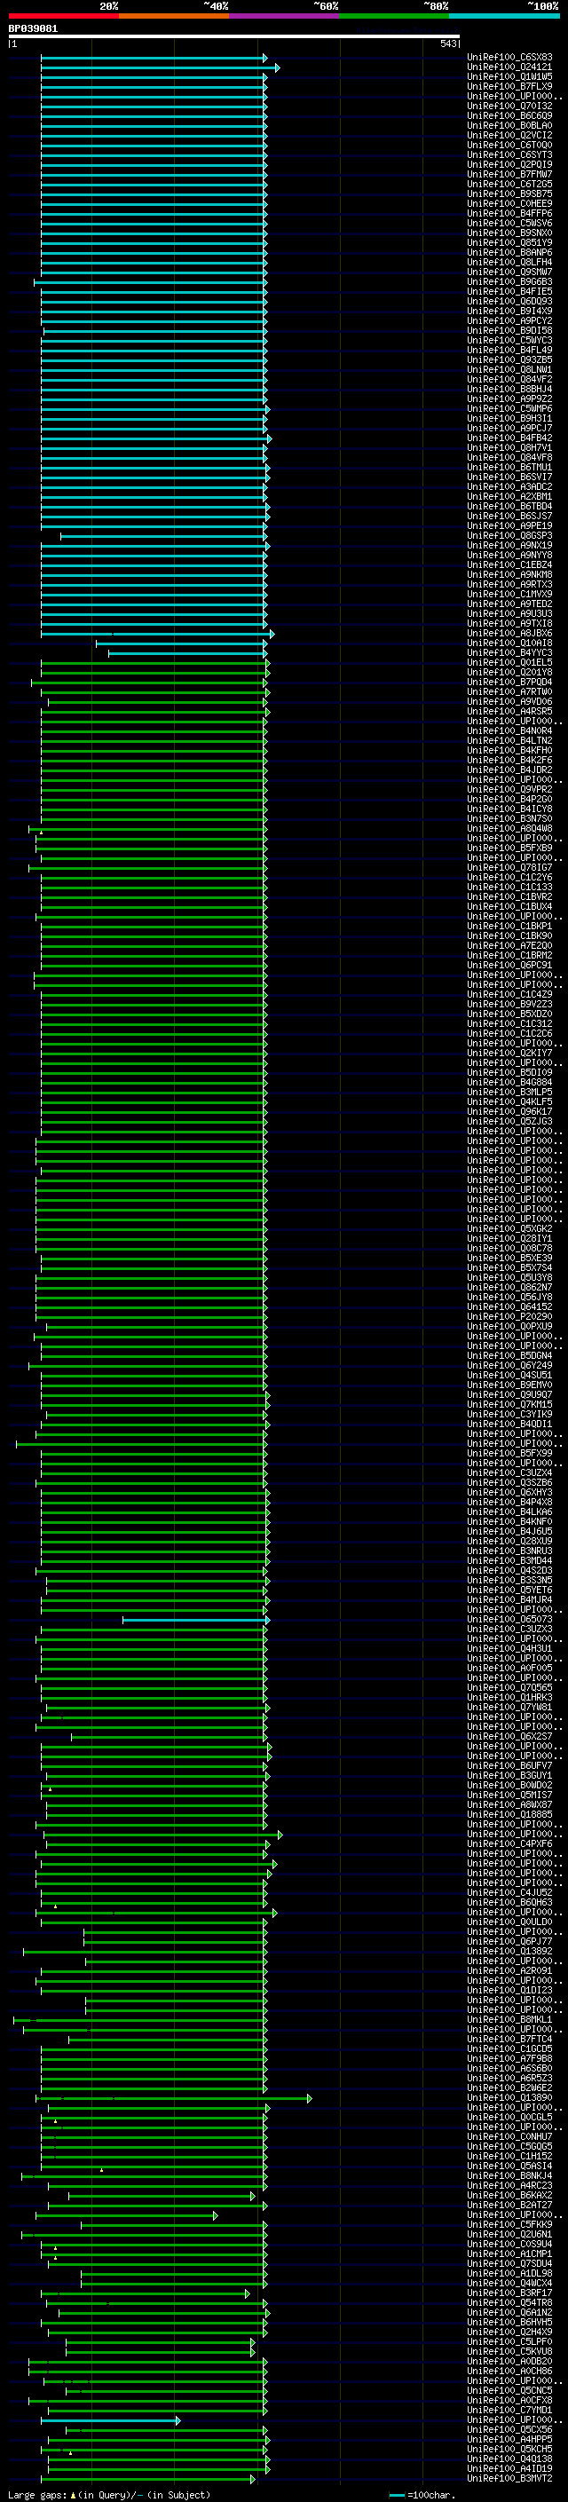
Task: Click the green alignment bar for UniRef100_Q13890
Action: click(x=174, y=2099)
